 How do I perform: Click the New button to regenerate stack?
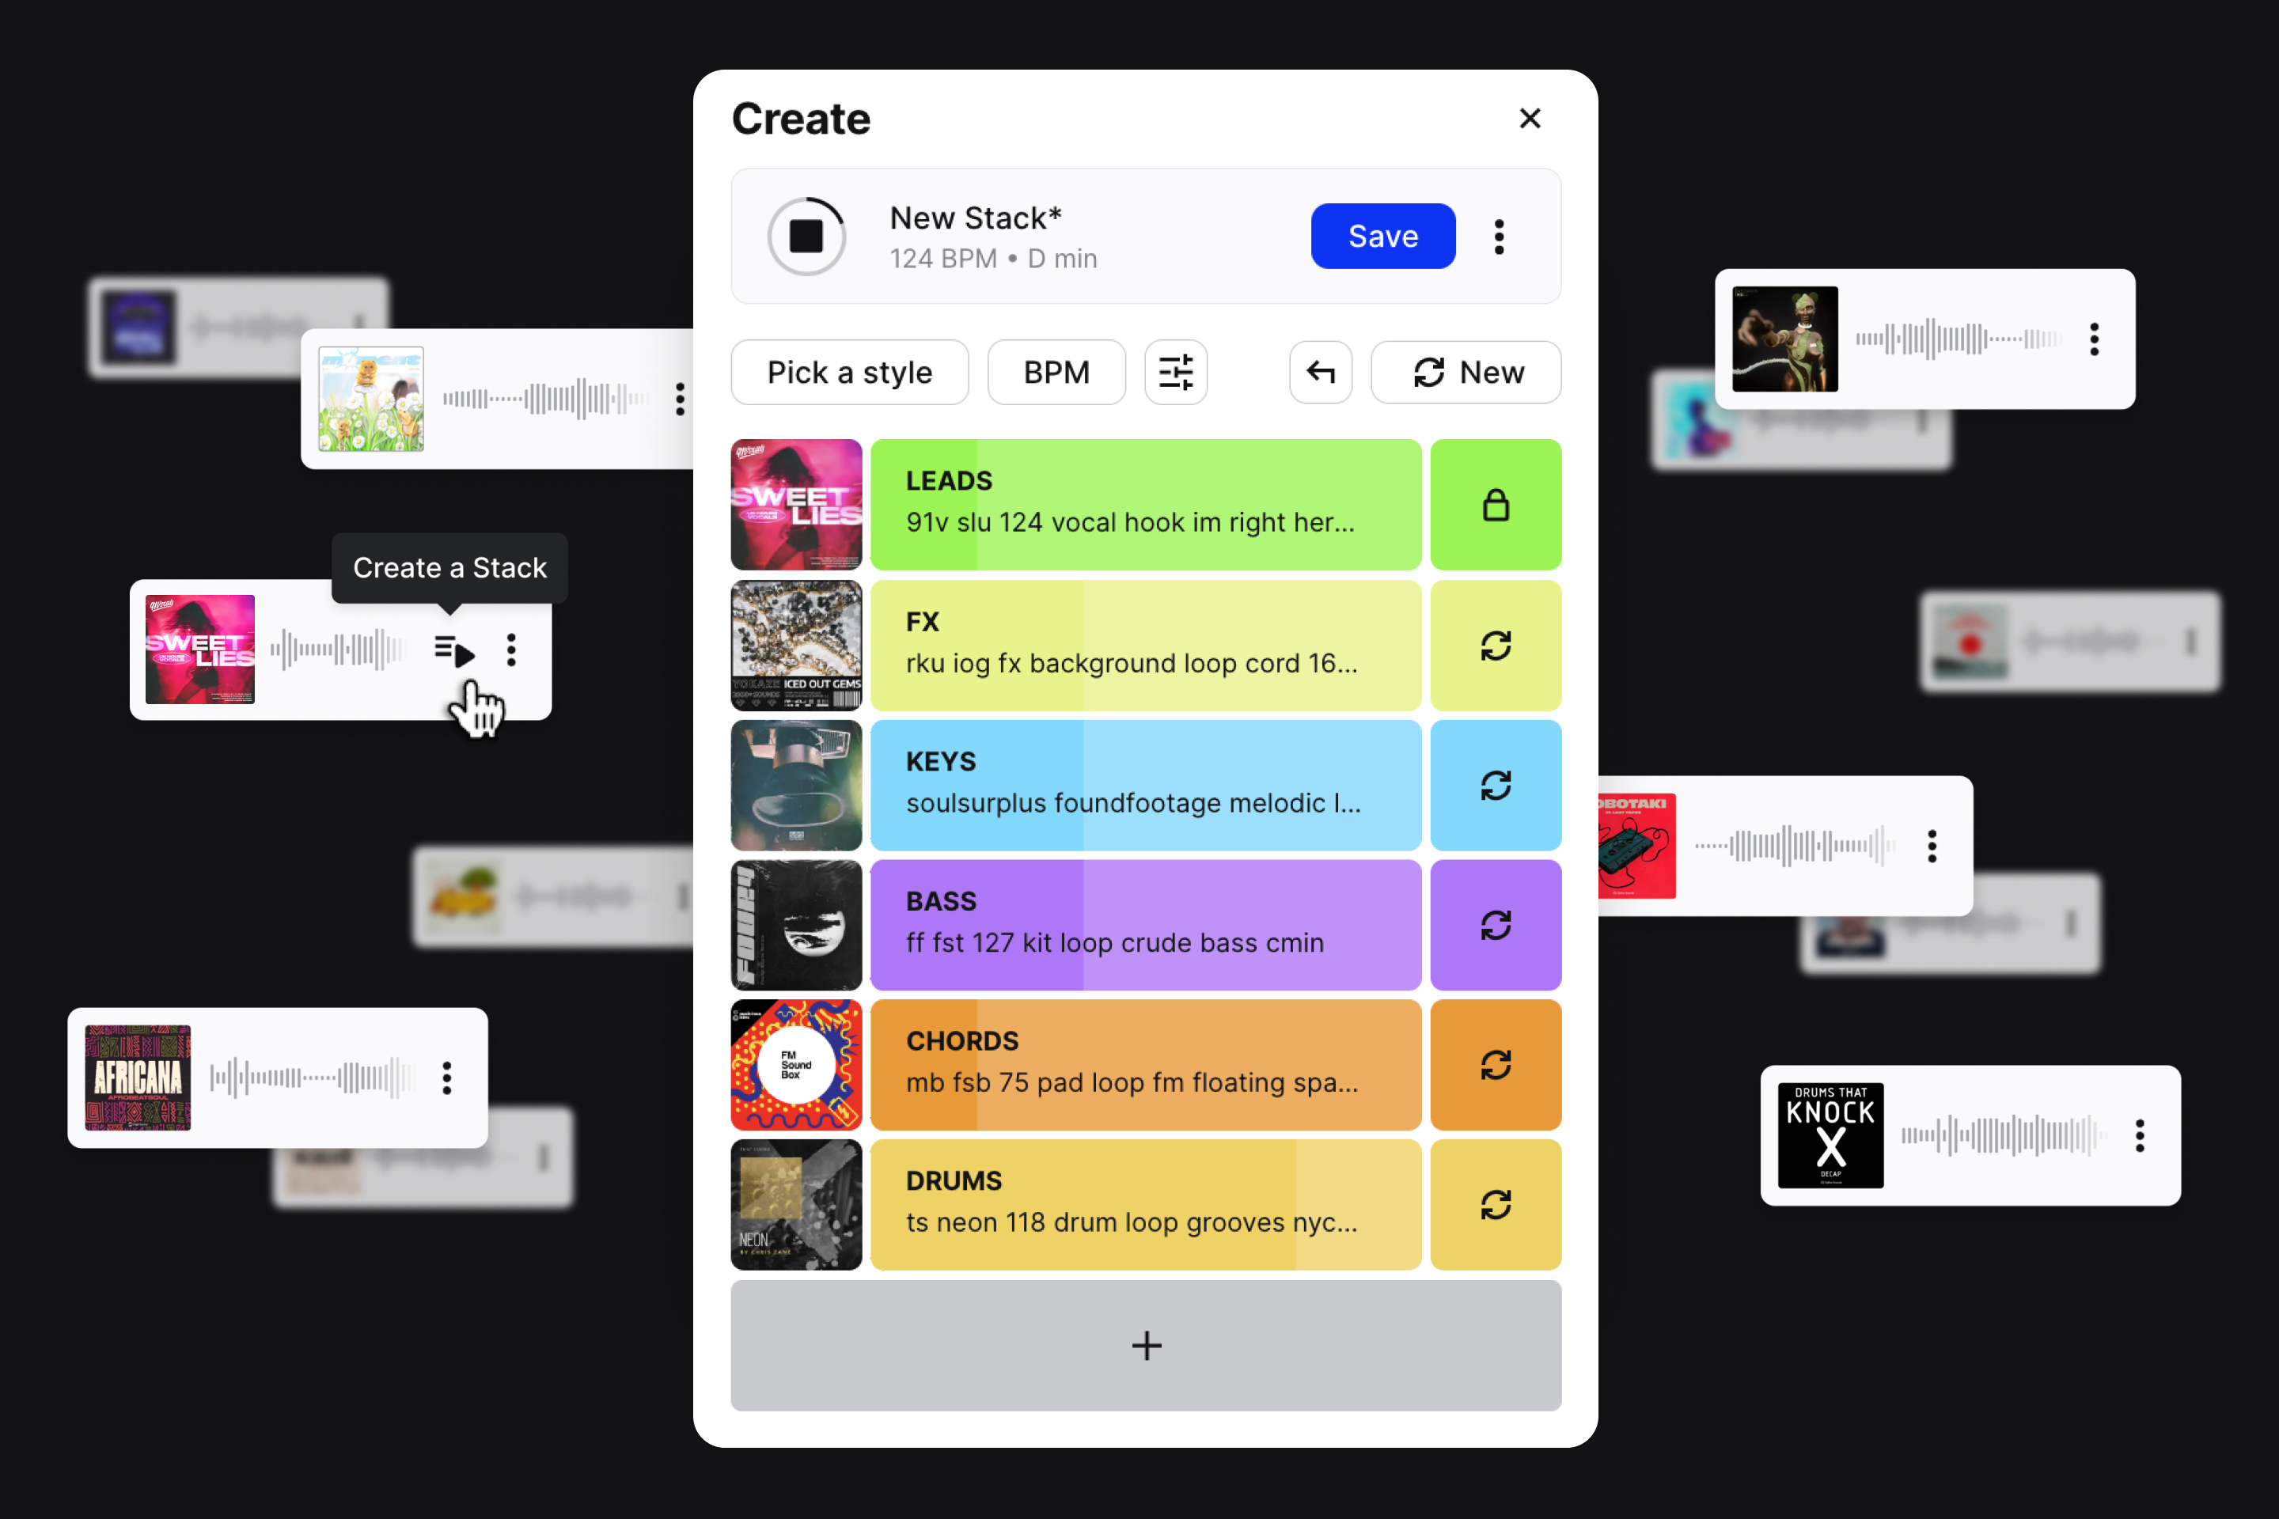[1469, 371]
